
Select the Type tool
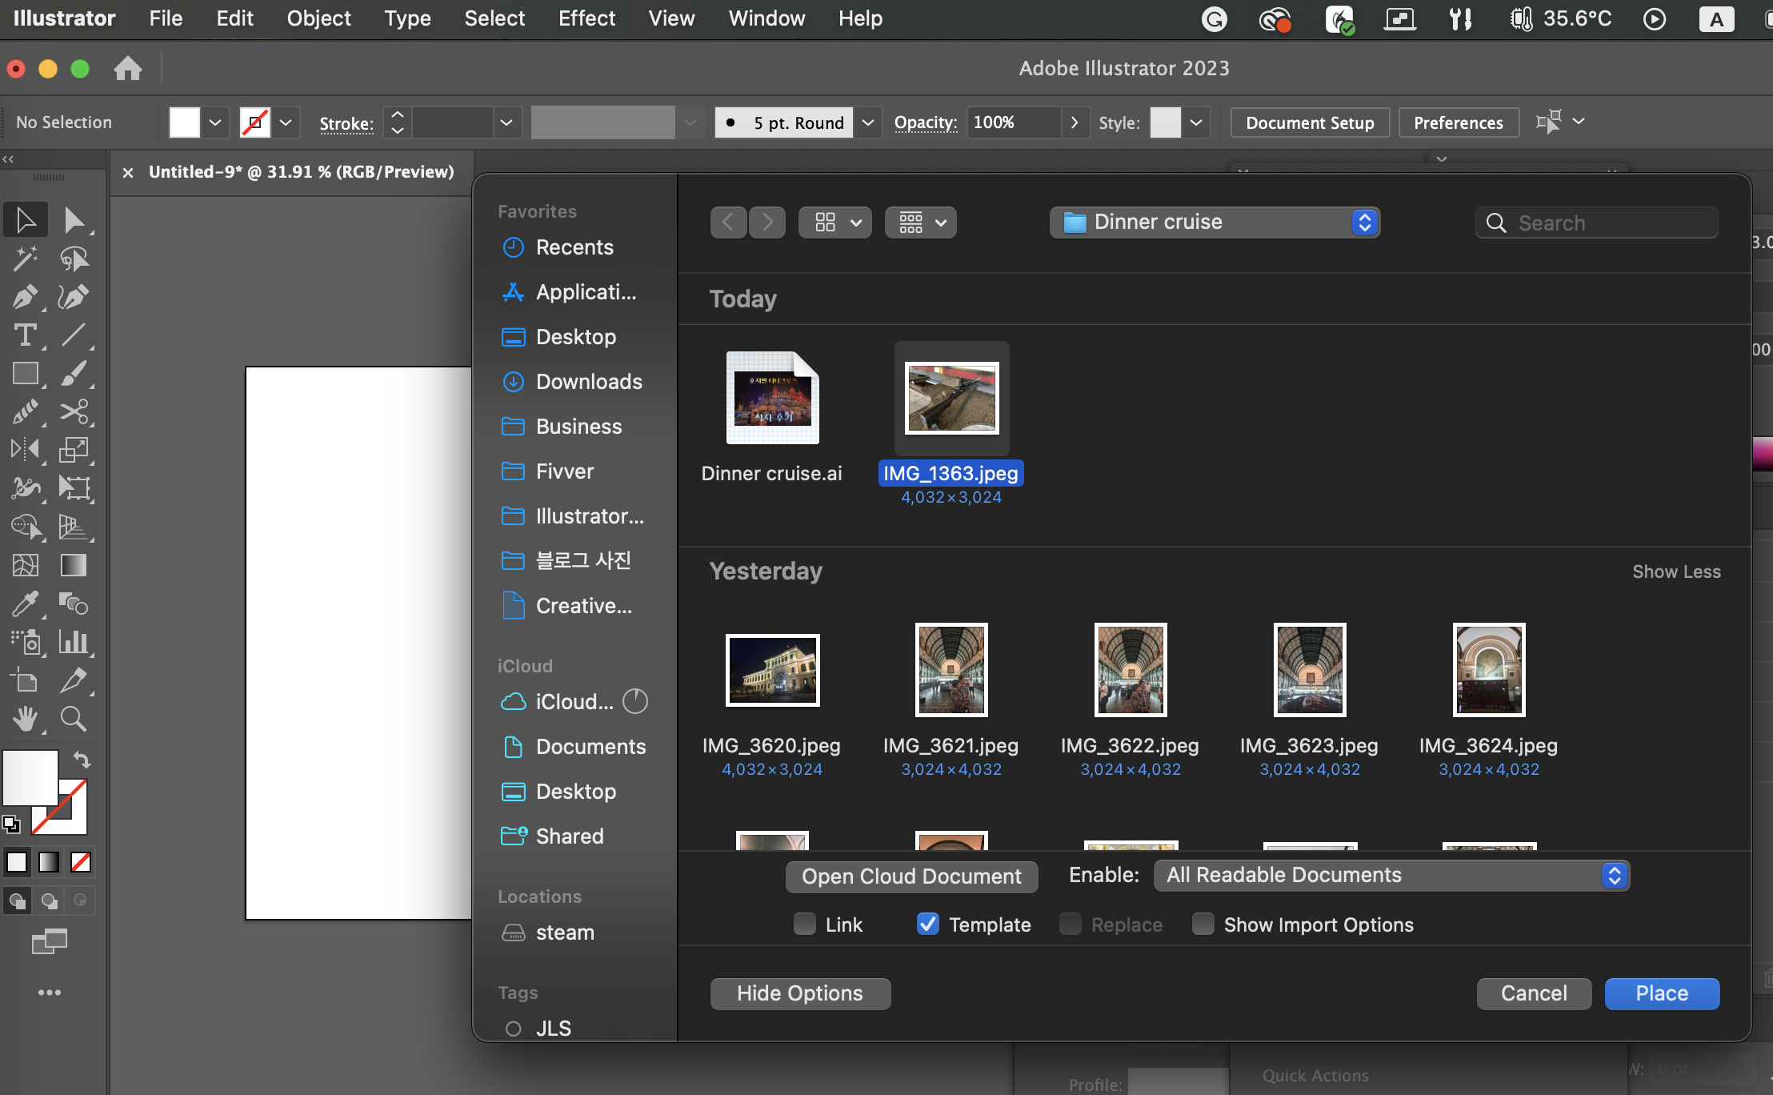coord(24,335)
